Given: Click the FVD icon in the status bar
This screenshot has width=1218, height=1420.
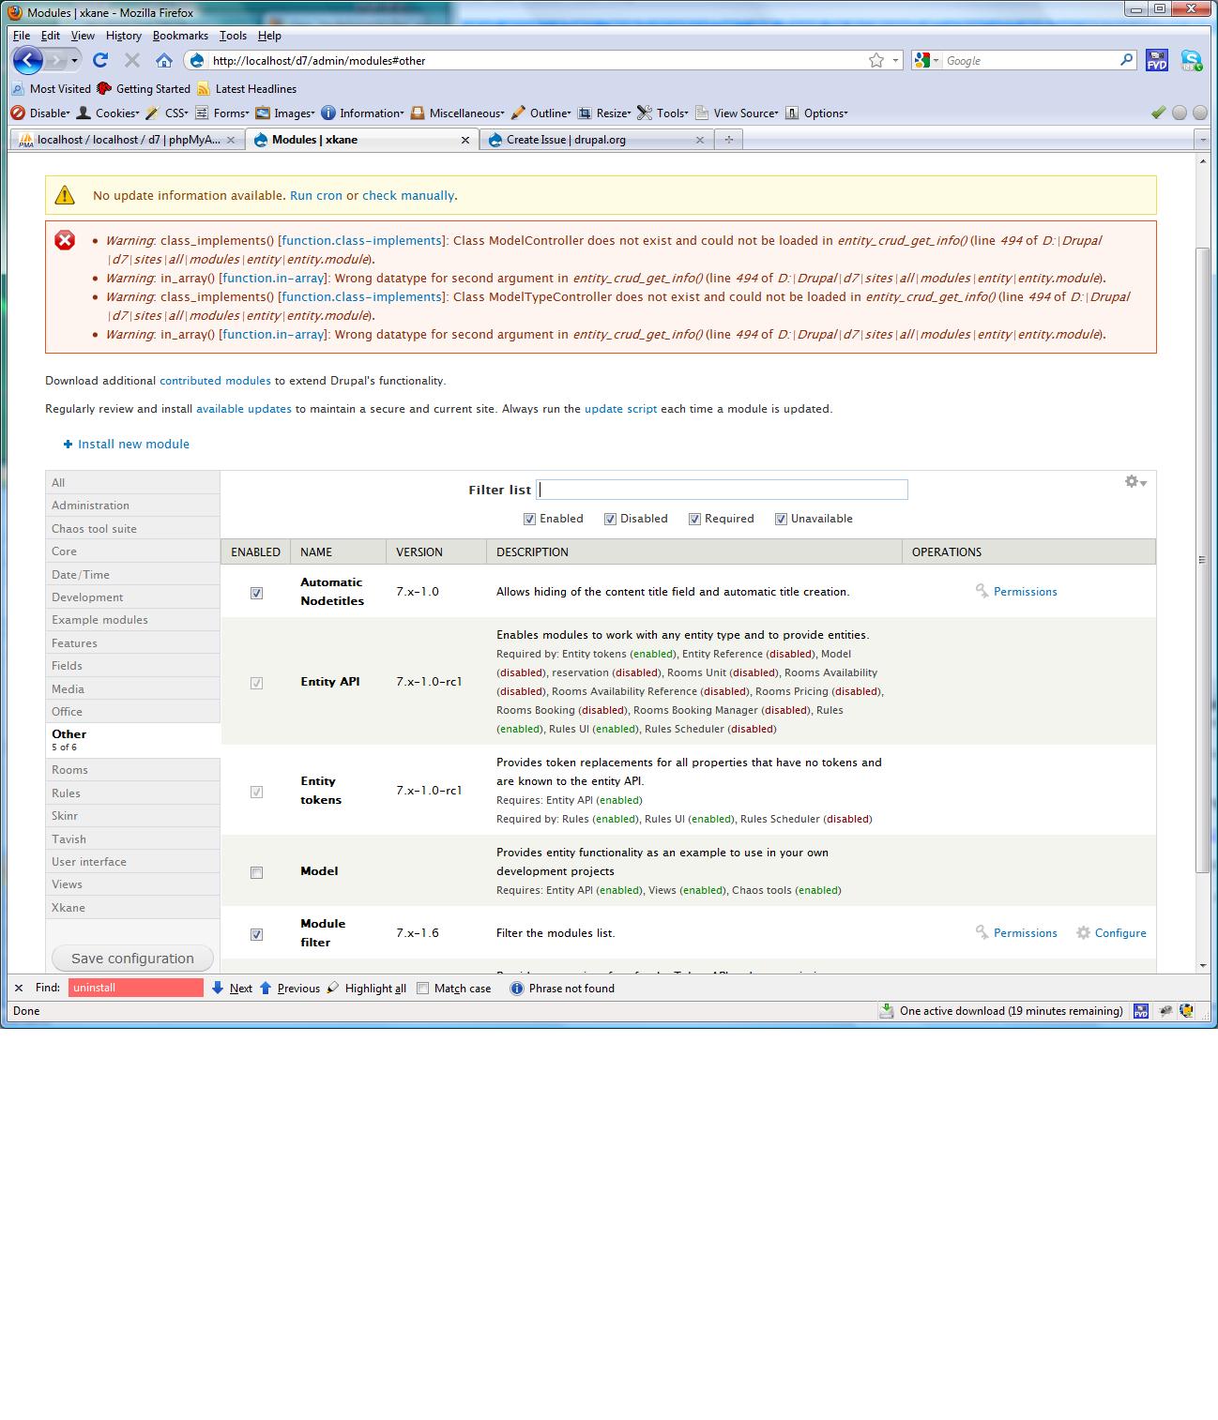Looking at the screenshot, I should (x=1141, y=1011).
